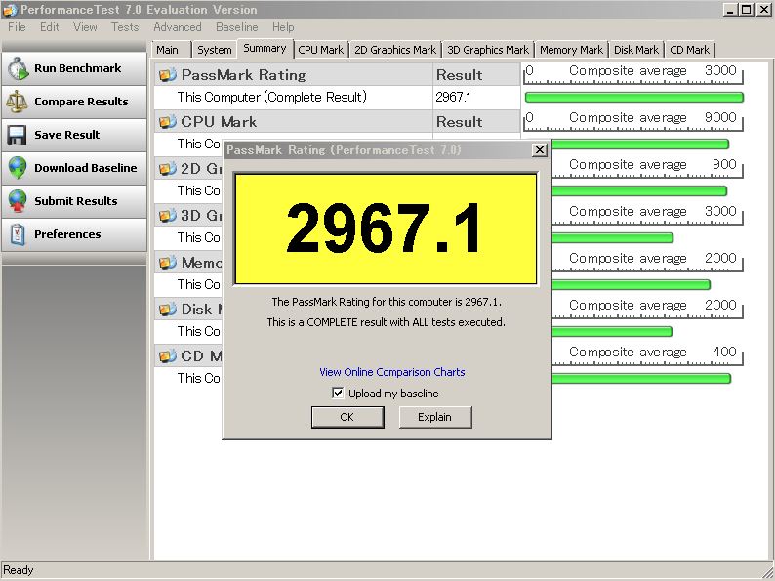The width and height of the screenshot is (775, 581).
Task: Open the CD Mark tab
Action: (x=689, y=50)
